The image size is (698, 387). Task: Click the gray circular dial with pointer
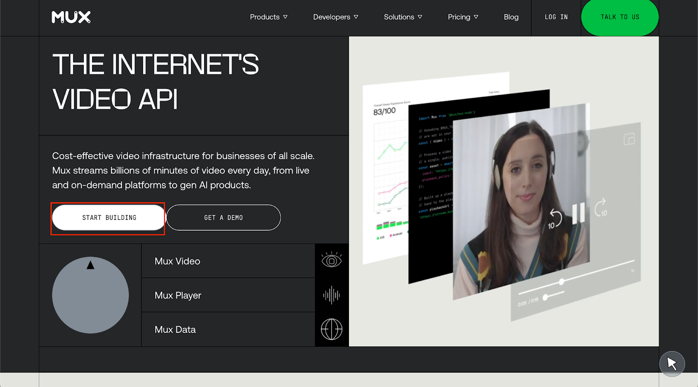pos(90,295)
